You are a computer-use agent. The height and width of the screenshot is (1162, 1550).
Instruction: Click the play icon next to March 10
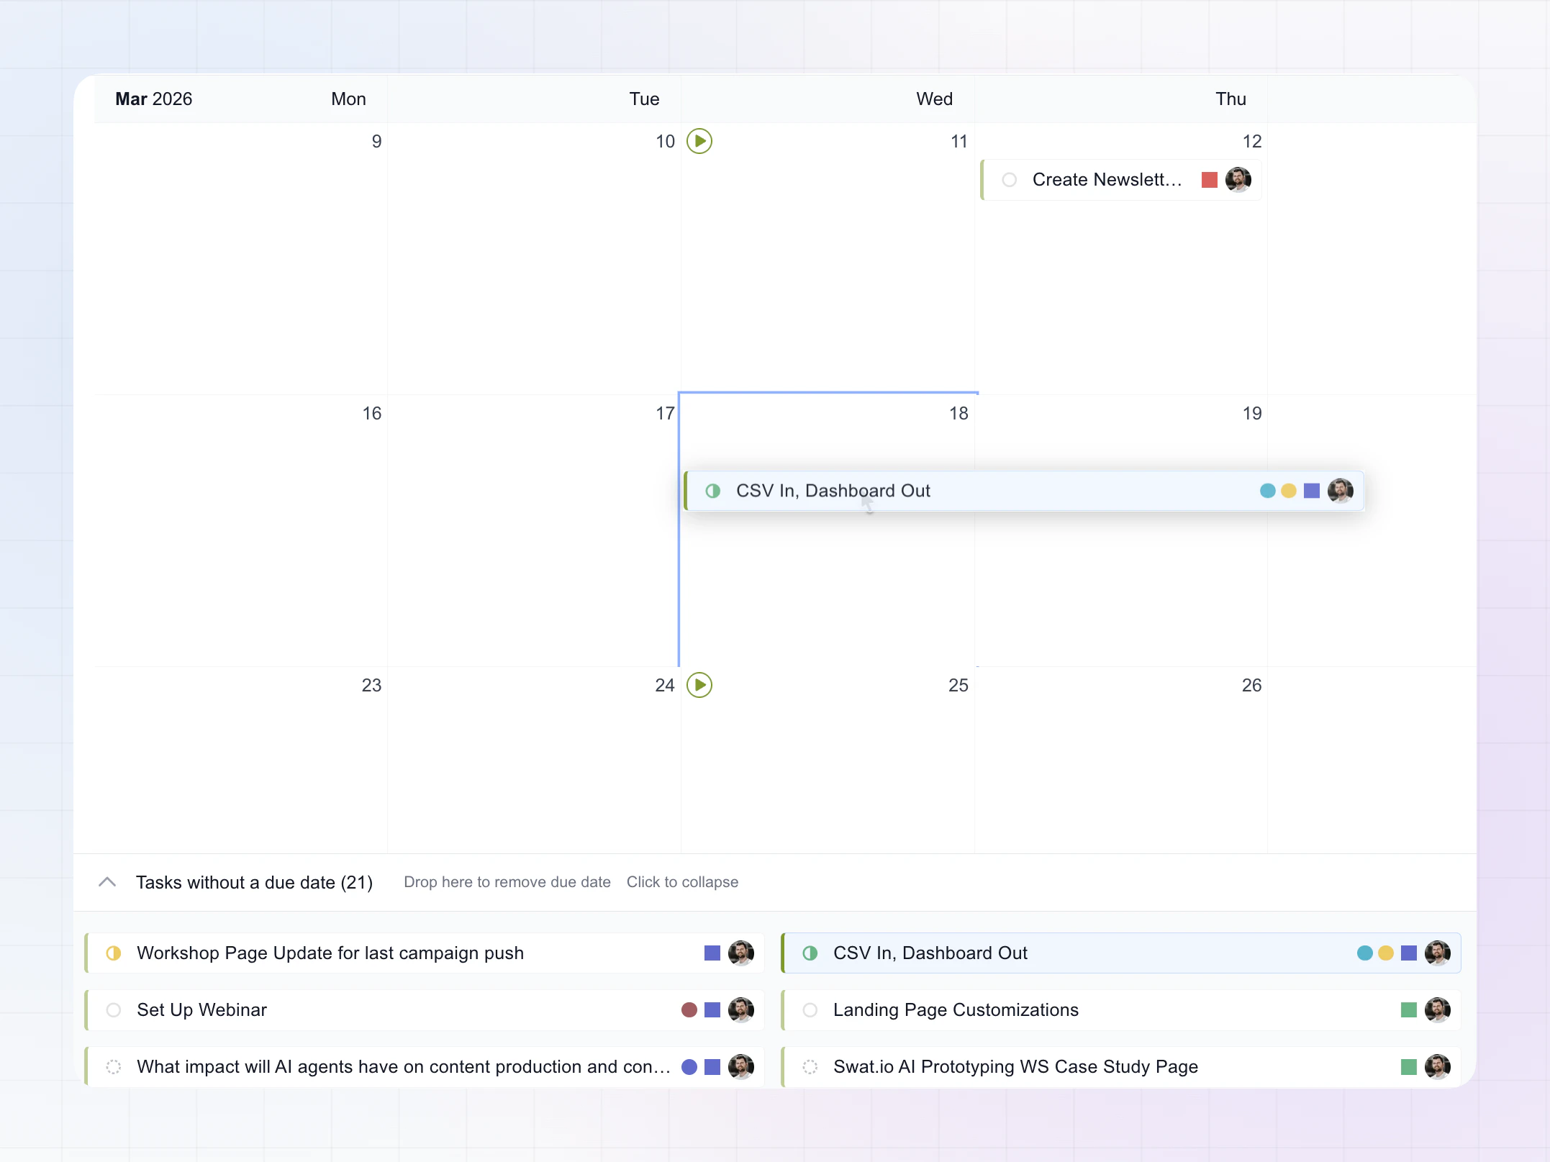tap(700, 141)
